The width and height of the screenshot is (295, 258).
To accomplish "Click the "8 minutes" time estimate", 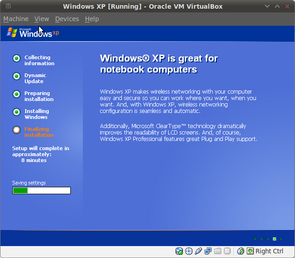I will [34, 160].
